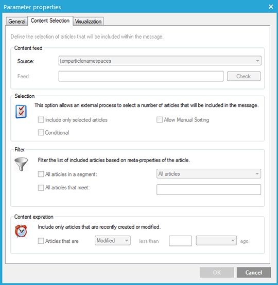The width and height of the screenshot is (278, 285).
Task: Click the Feed input field
Action: pyautogui.click(x=141, y=76)
